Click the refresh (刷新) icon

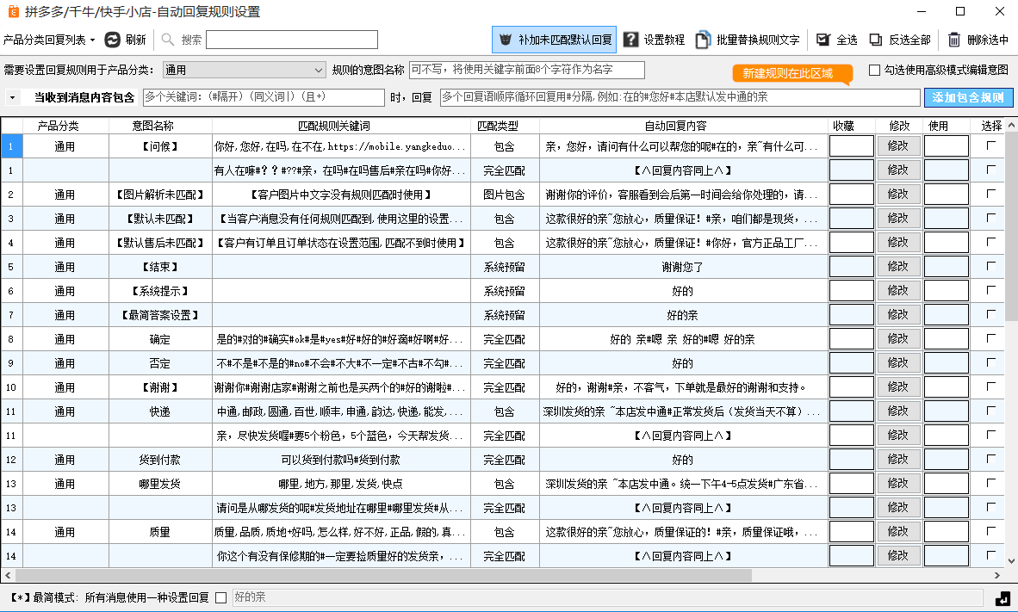click(112, 40)
